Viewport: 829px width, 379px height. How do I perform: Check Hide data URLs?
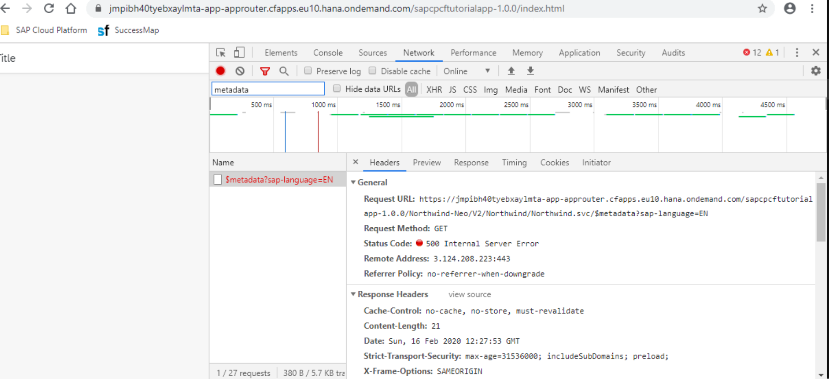(337, 89)
